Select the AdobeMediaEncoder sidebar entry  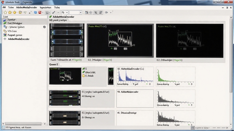pos(18,39)
